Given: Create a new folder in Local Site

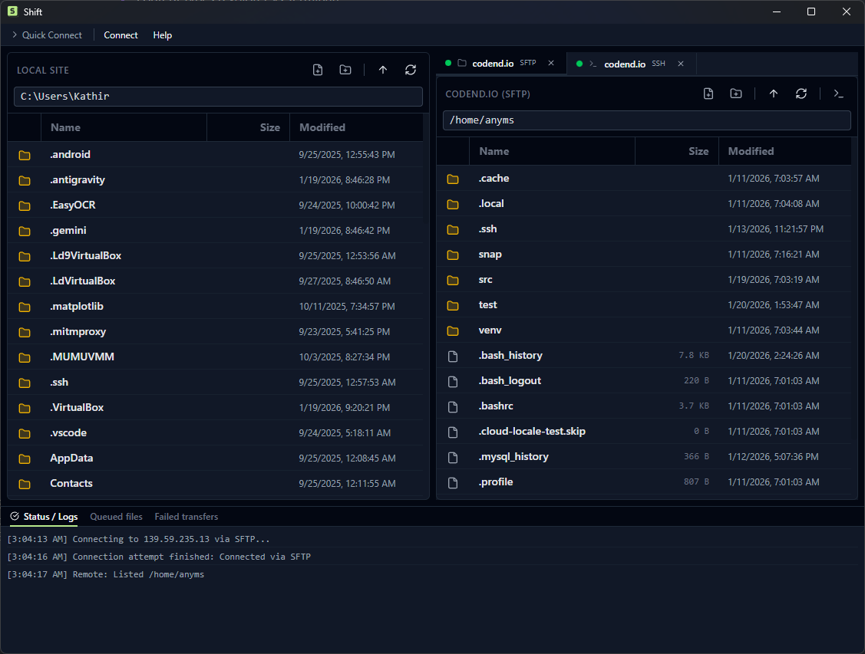Looking at the screenshot, I should point(345,70).
